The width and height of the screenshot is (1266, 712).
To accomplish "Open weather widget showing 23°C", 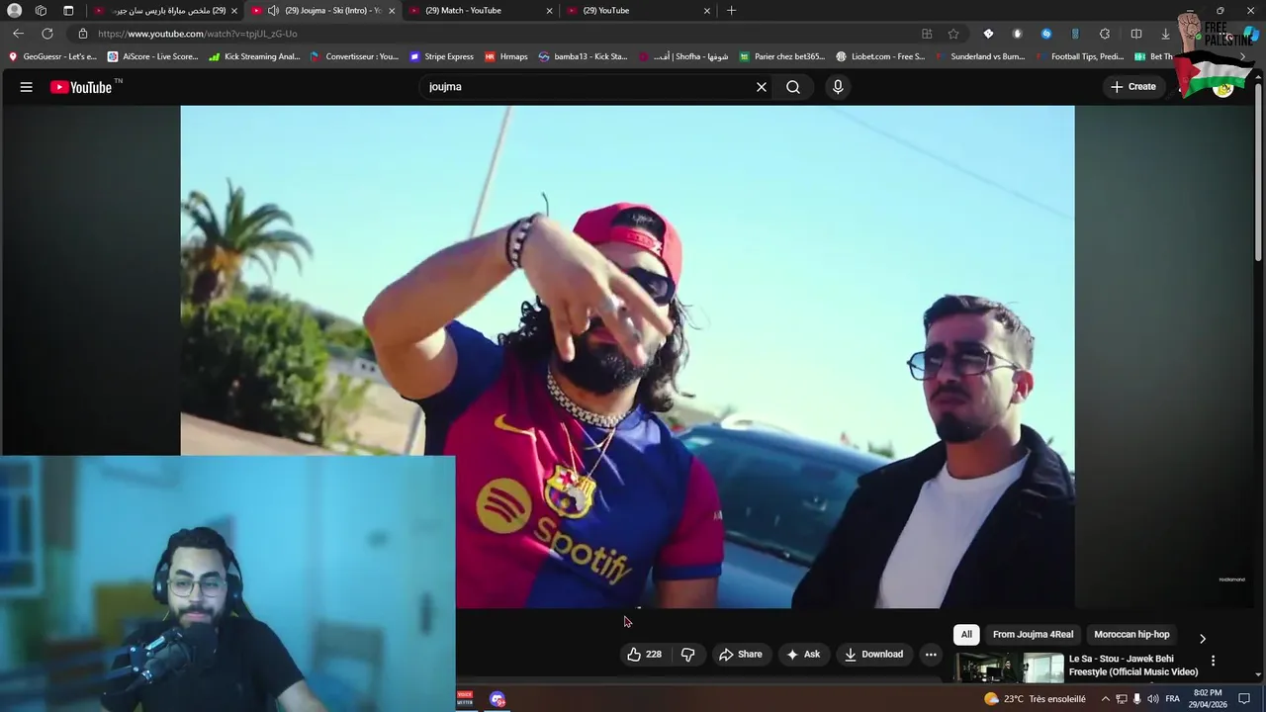I will pyautogui.click(x=1035, y=699).
